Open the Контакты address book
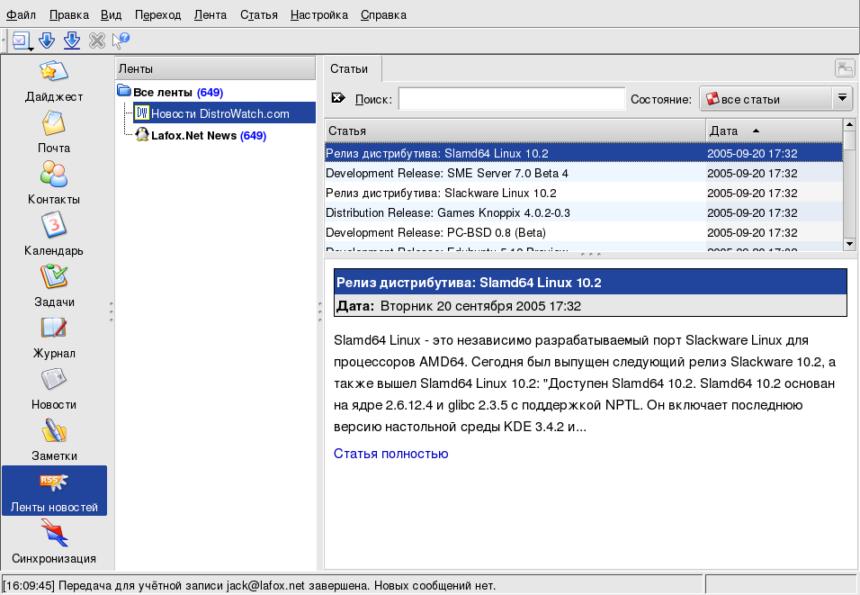The height and width of the screenshot is (595, 860). [x=54, y=184]
